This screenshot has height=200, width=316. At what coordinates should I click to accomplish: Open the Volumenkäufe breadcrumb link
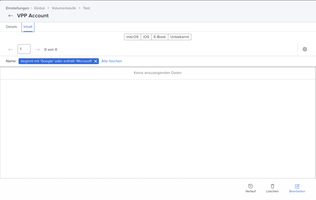coord(64,8)
